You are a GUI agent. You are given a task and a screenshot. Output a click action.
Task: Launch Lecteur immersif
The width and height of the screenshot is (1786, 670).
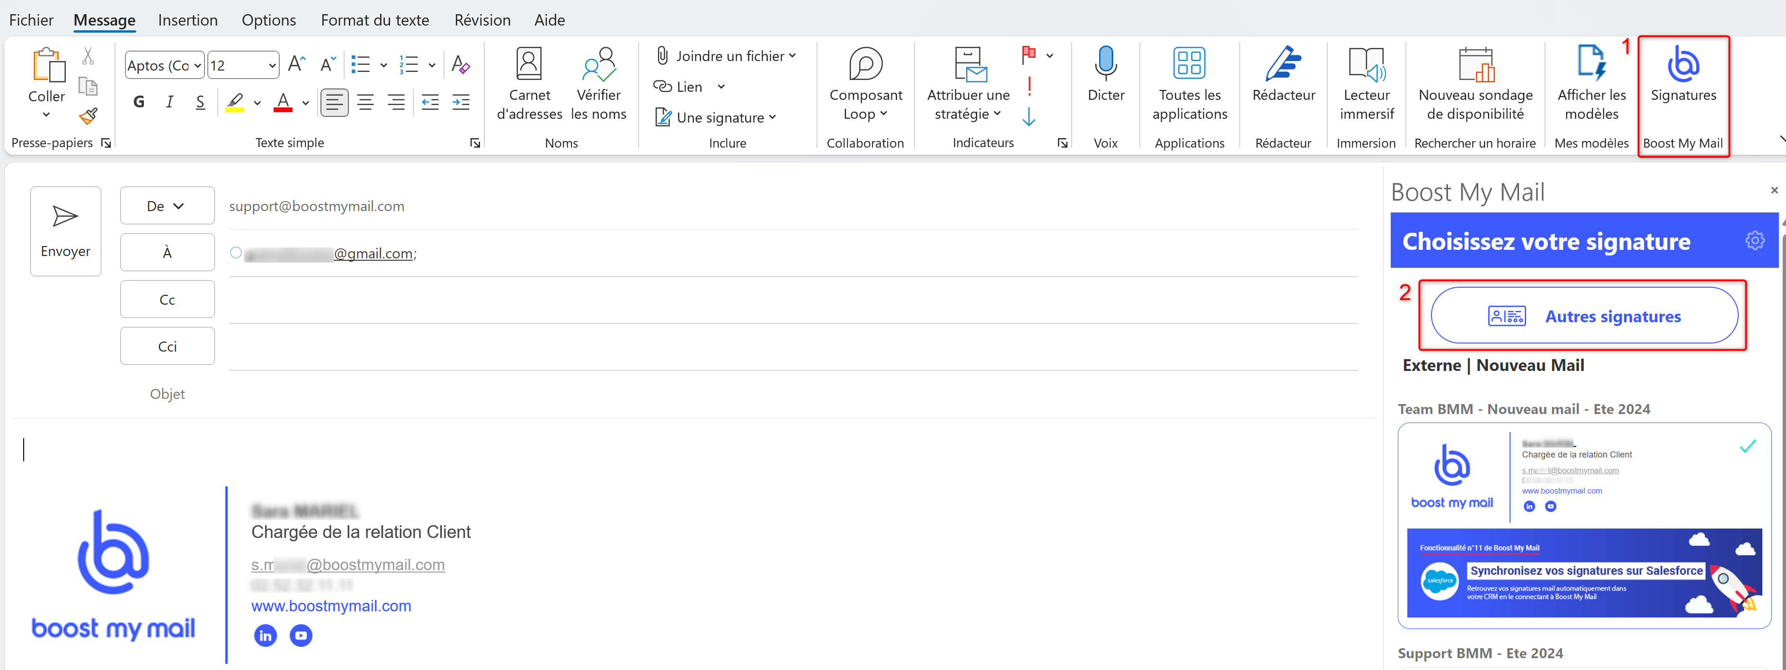[x=1367, y=84]
